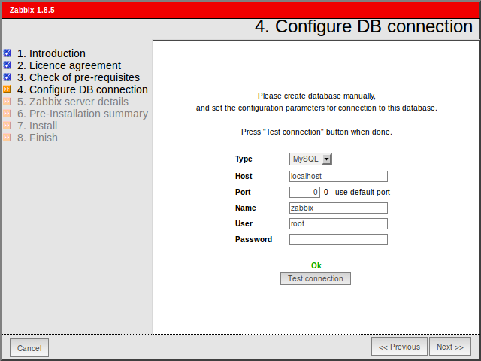Go back with << Previous button

[x=399, y=347]
